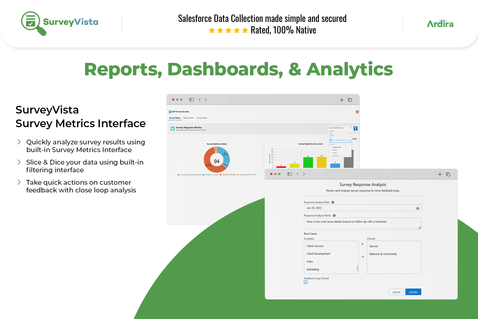Switch to the Tabular Report tab

click(x=188, y=118)
